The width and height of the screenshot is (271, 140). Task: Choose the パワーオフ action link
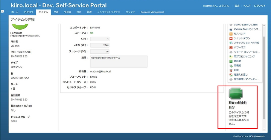point(239,48)
